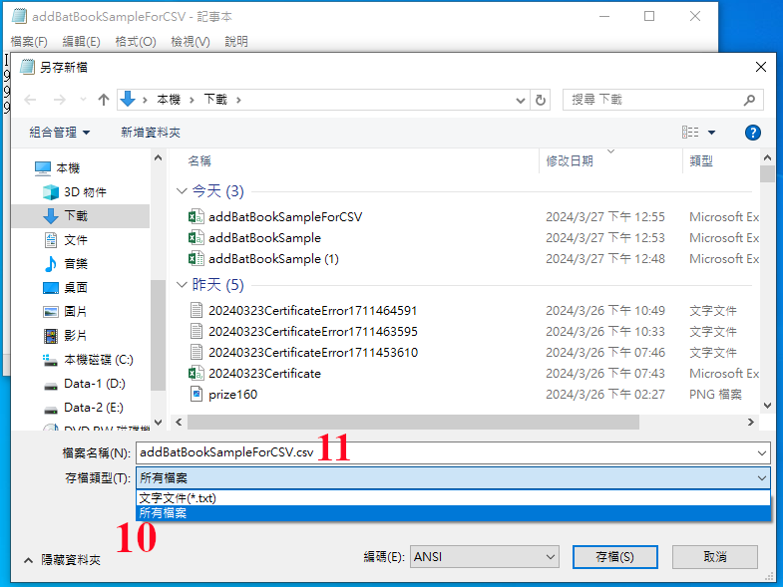Open Notepad 格式(O) menu
The image size is (783, 587).
click(136, 42)
